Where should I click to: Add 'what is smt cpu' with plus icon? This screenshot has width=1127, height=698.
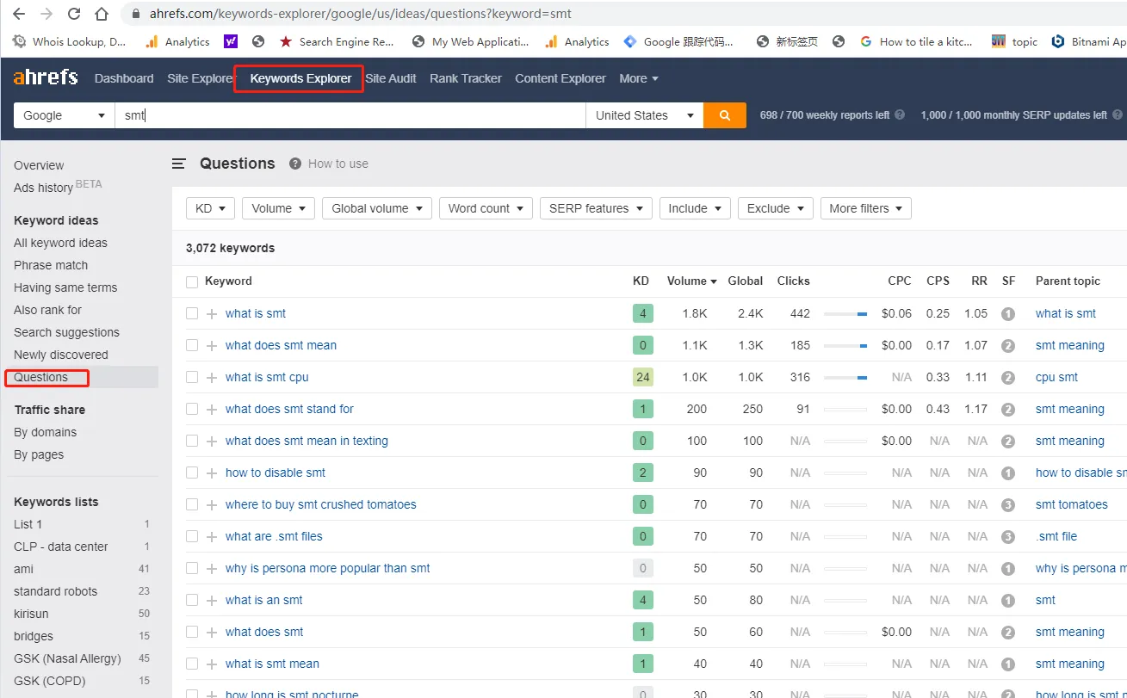click(x=212, y=377)
